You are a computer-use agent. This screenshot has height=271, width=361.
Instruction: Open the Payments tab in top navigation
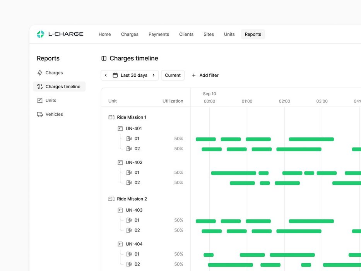coord(159,34)
